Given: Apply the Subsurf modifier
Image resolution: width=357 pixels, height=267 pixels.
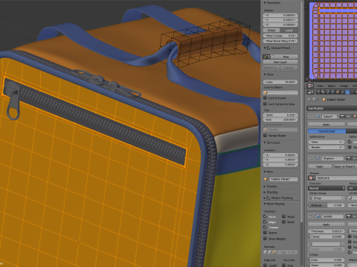Looking at the screenshot, I should pos(327,125).
